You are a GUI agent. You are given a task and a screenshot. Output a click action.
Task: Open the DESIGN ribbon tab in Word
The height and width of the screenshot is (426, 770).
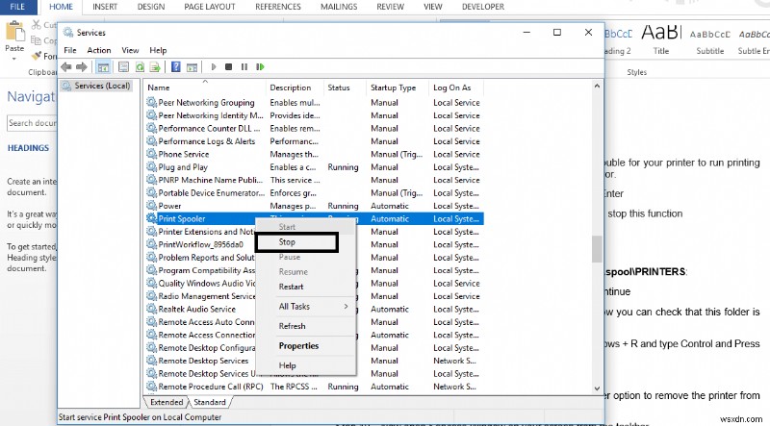point(151,7)
